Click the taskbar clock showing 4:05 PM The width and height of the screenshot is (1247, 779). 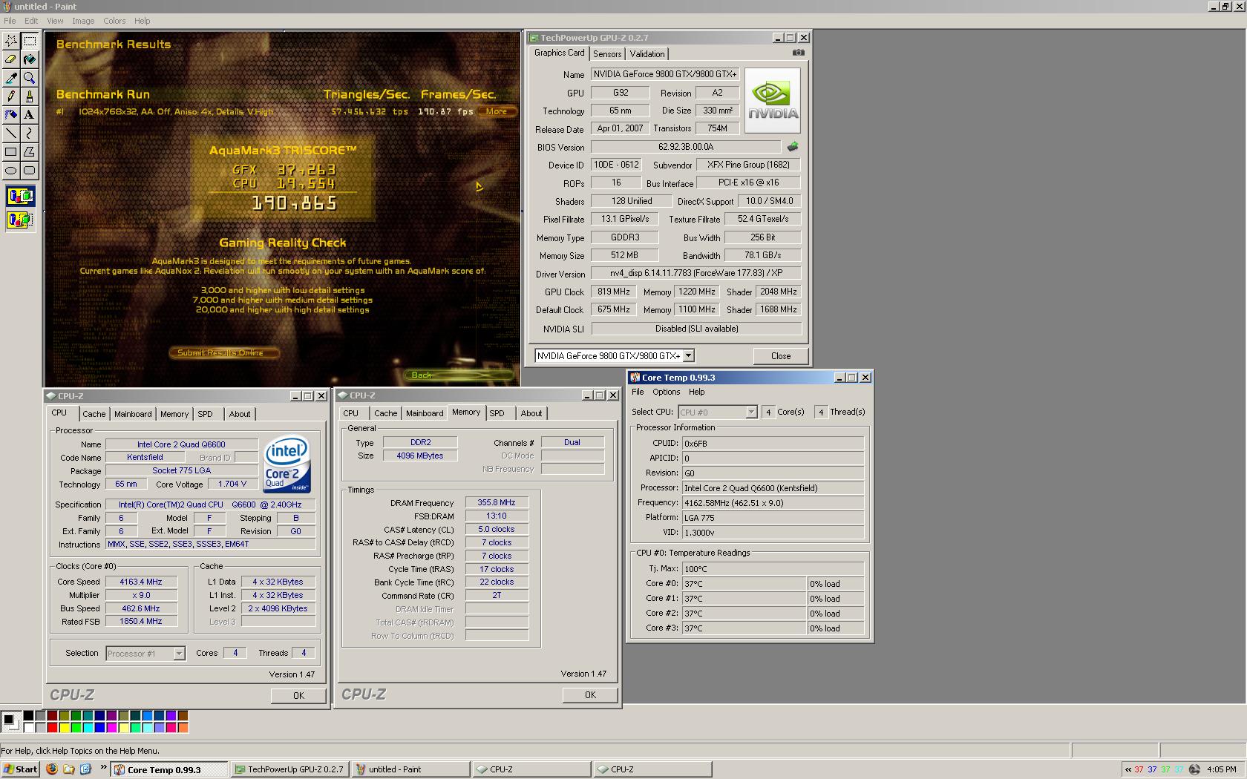[1222, 769]
